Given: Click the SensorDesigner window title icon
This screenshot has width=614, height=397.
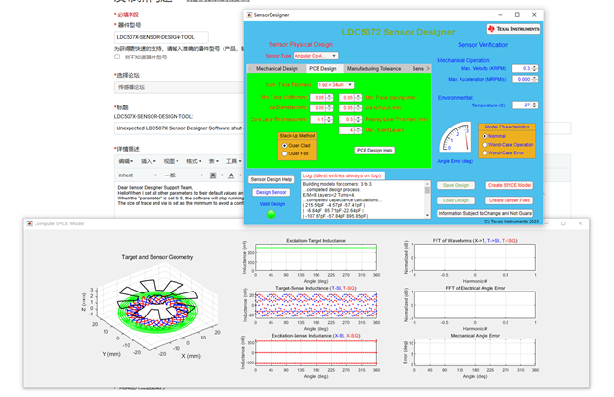Looking at the screenshot, I should click(249, 15).
